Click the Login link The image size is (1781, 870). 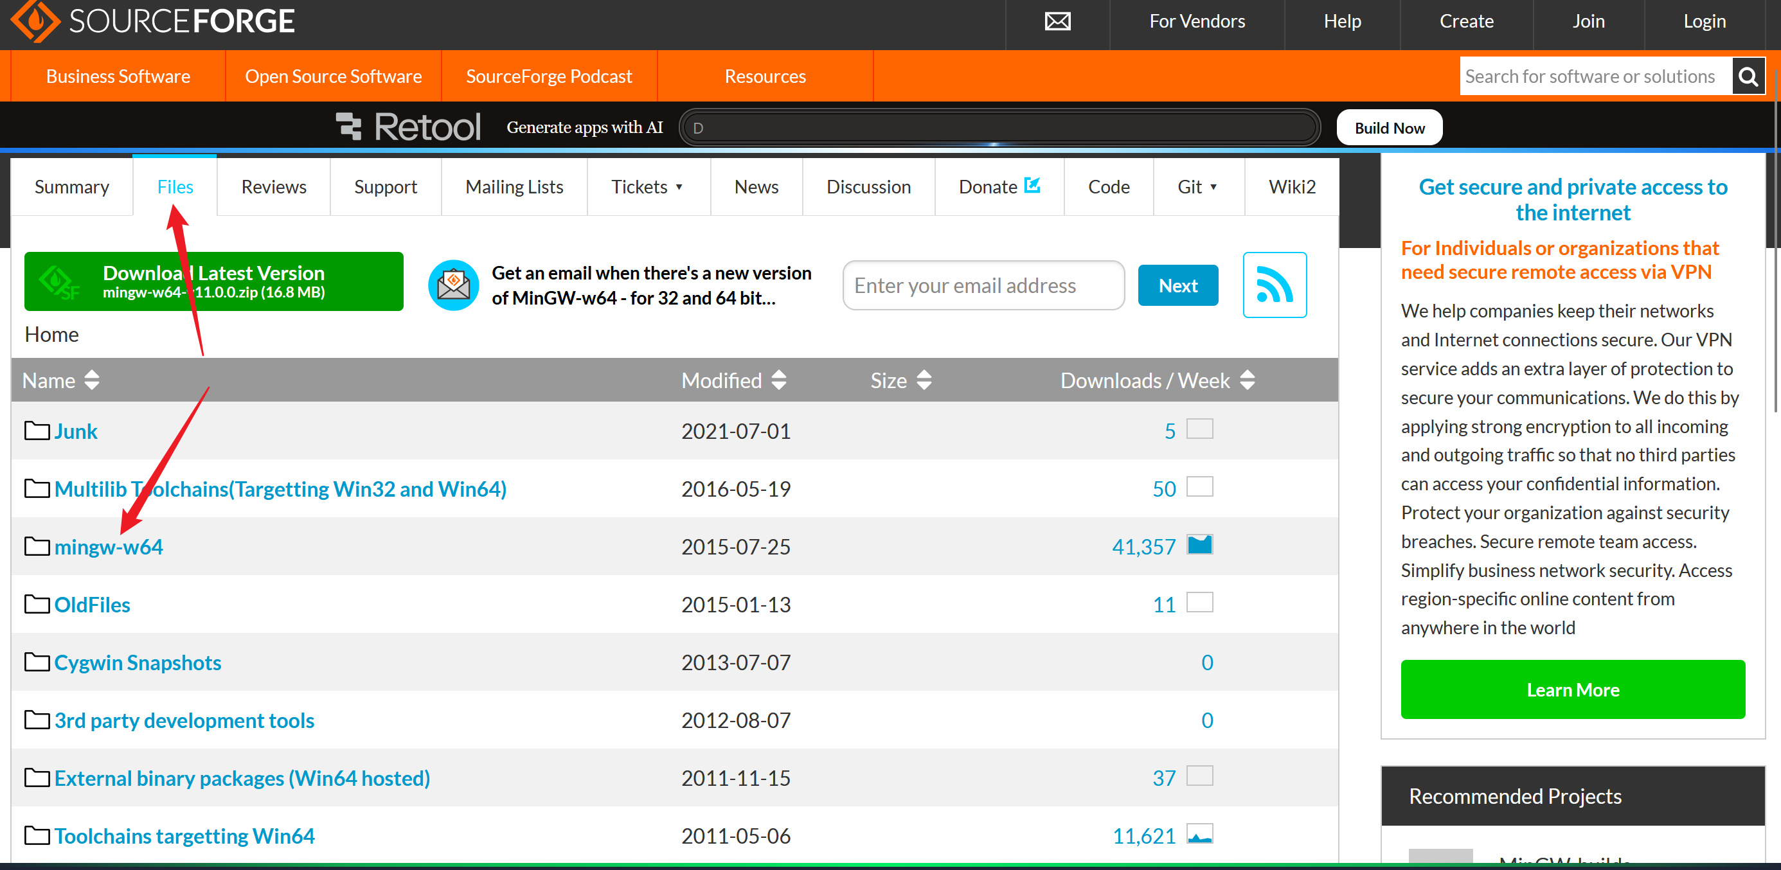pyautogui.click(x=1705, y=21)
